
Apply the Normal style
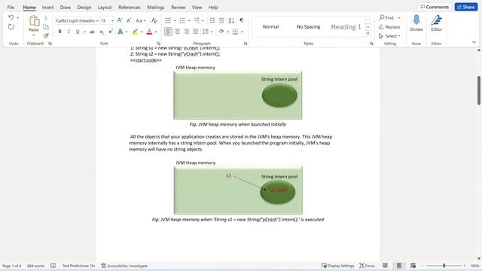coord(270,27)
